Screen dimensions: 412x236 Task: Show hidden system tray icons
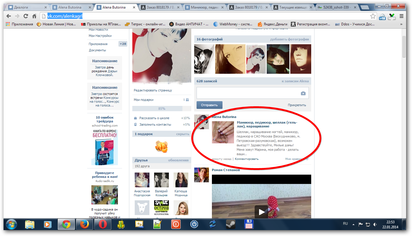click(354, 224)
